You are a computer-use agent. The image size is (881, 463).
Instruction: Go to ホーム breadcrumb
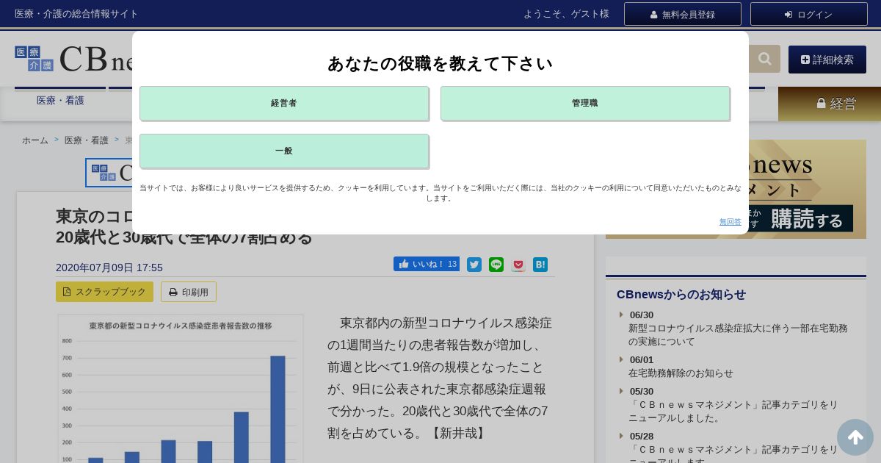coord(35,140)
